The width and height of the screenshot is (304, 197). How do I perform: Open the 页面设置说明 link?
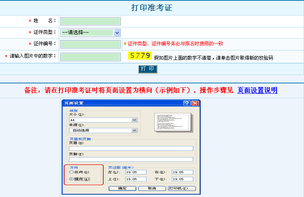tap(257, 90)
